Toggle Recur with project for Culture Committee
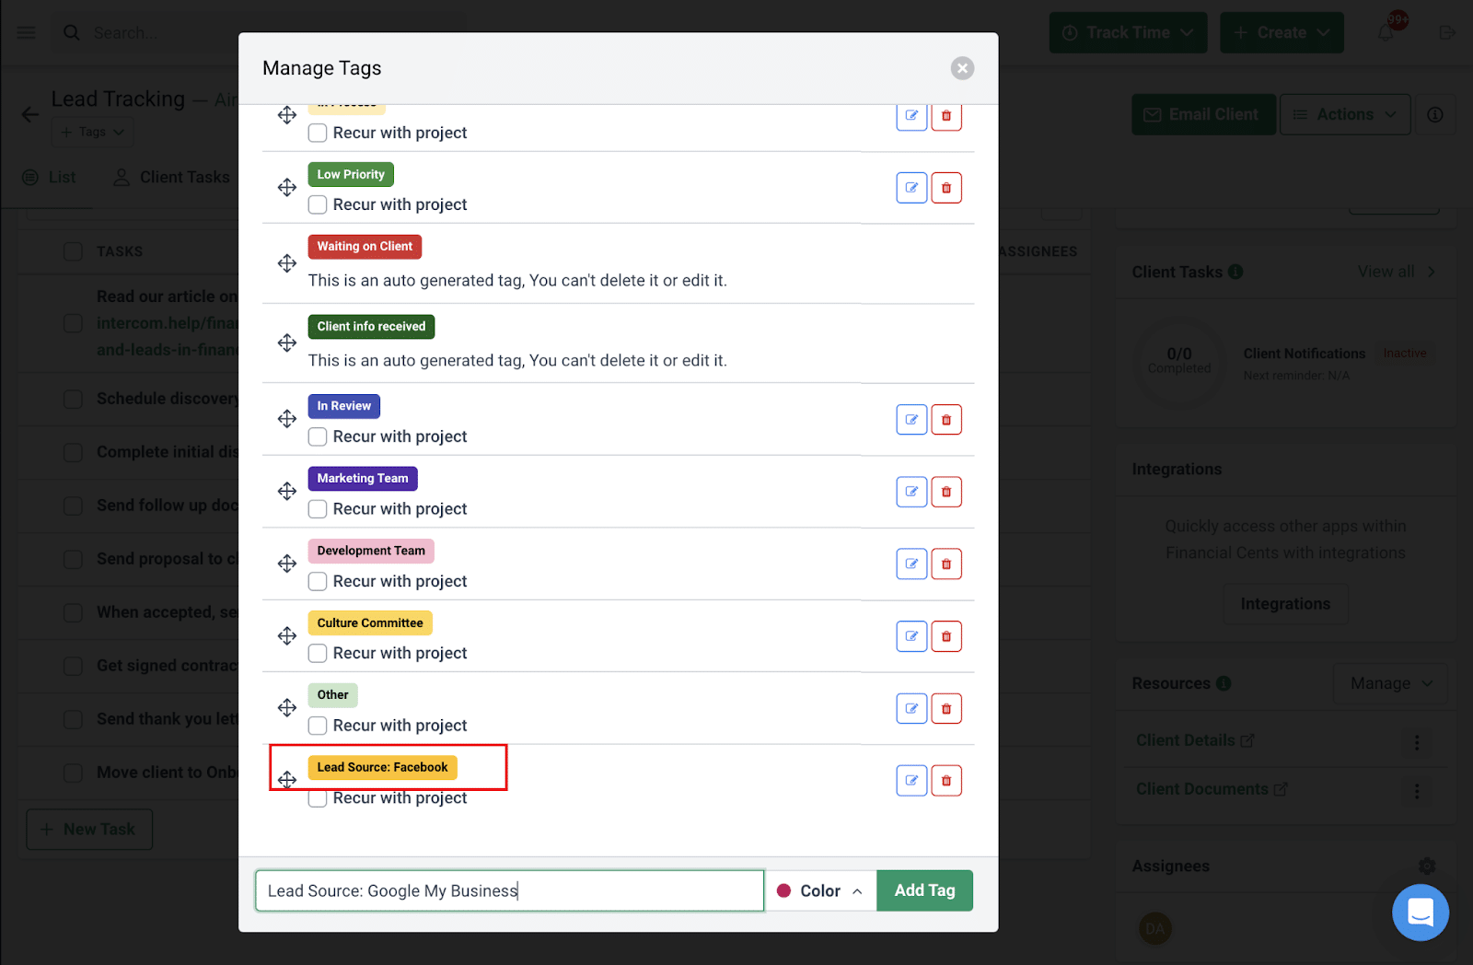The width and height of the screenshot is (1473, 965). (x=318, y=653)
